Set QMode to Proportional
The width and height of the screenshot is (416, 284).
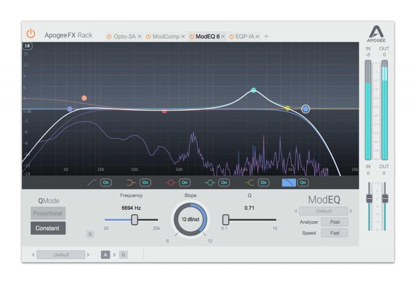click(48, 213)
